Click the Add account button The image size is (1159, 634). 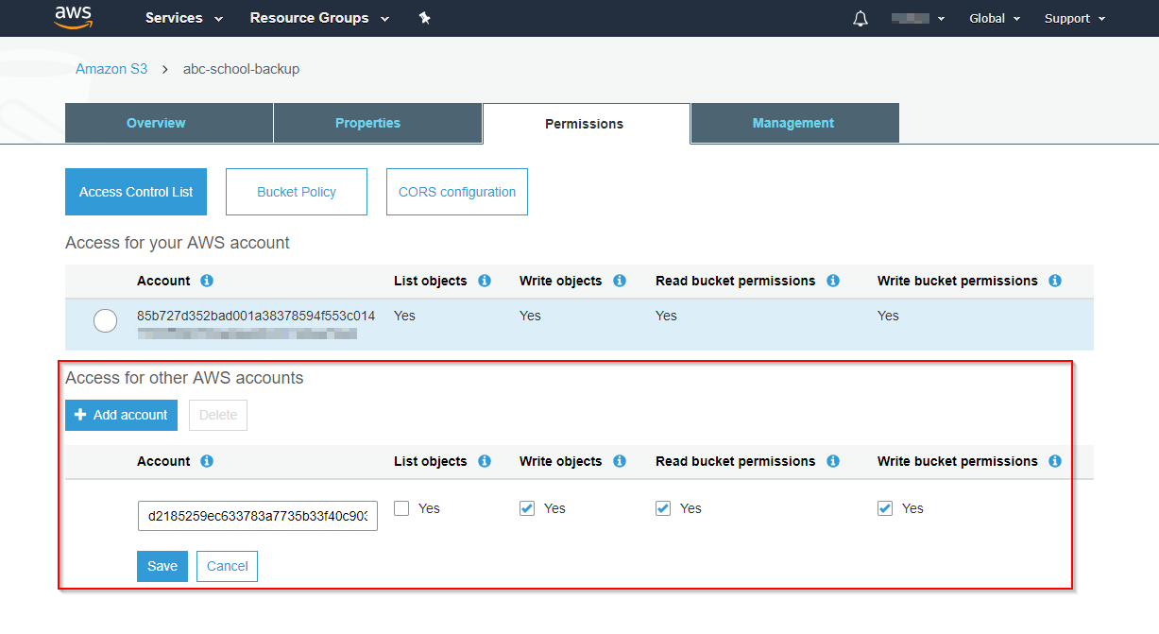121,415
